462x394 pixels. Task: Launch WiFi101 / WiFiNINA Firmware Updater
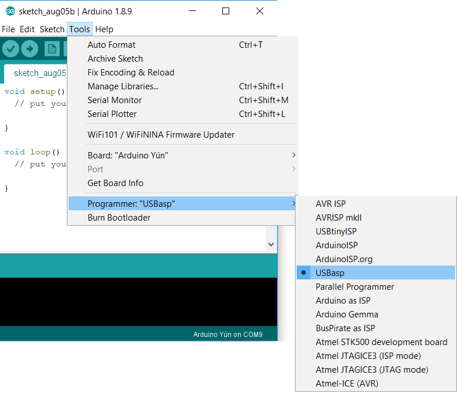(x=182, y=135)
